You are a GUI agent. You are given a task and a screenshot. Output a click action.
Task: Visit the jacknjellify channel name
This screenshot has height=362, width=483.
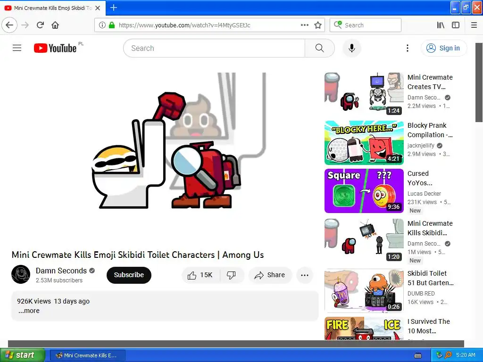(421, 145)
